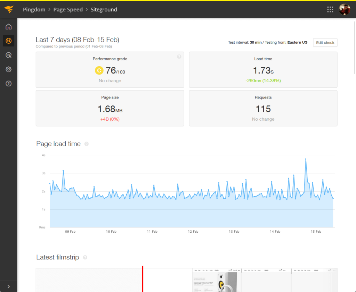Click the Siteground breadcrumb item
Viewport: 356px width, 292px height.
coord(104,9)
